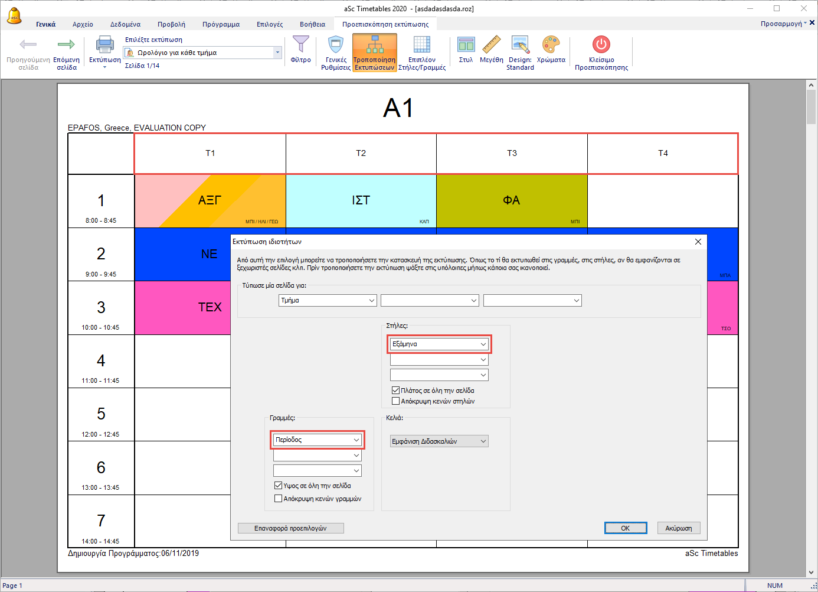Click the Ακύρωση button
The image size is (818, 592).
pyautogui.click(x=678, y=528)
